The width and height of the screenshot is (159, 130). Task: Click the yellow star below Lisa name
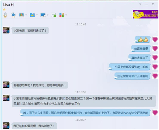(x=4, y=10)
